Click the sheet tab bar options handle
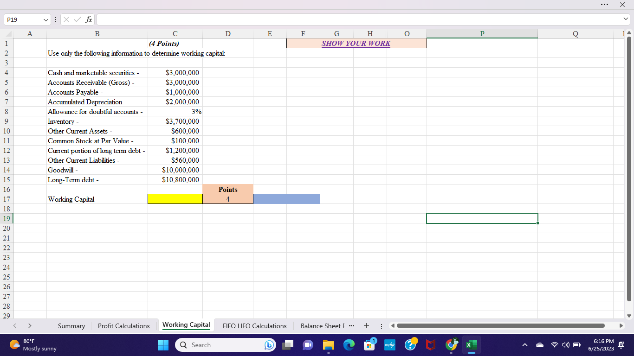The image size is (634, 356). click(381, 325)
